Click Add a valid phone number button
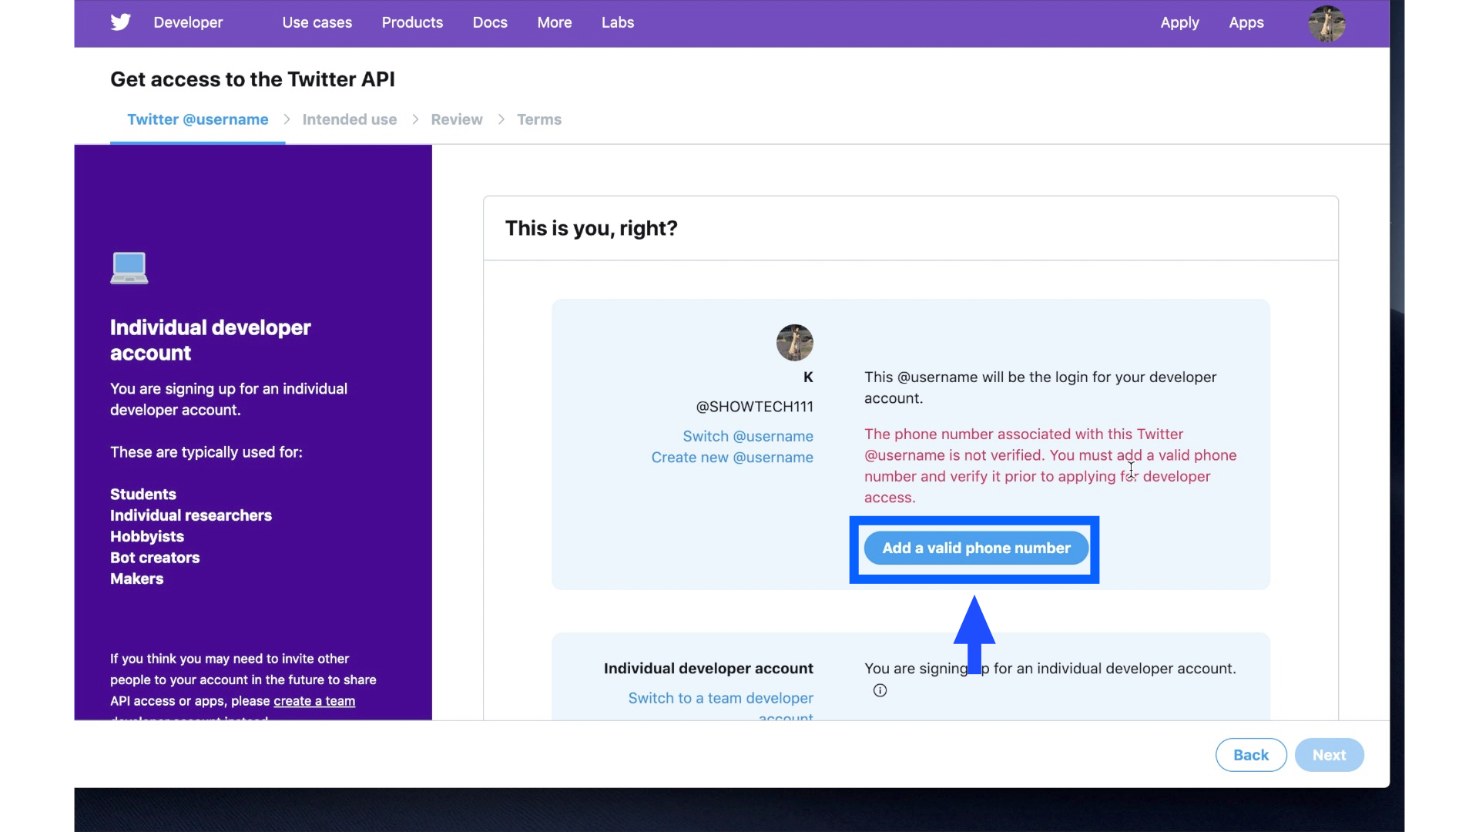This screenshot has width=1479, height=832. 976,548
